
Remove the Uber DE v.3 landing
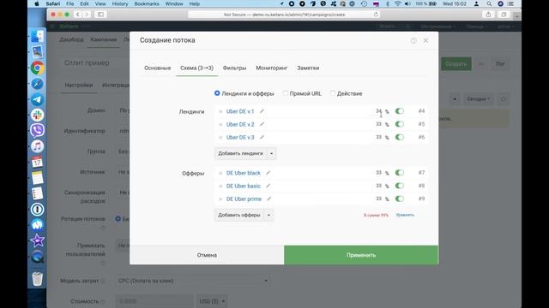(220, 138)
